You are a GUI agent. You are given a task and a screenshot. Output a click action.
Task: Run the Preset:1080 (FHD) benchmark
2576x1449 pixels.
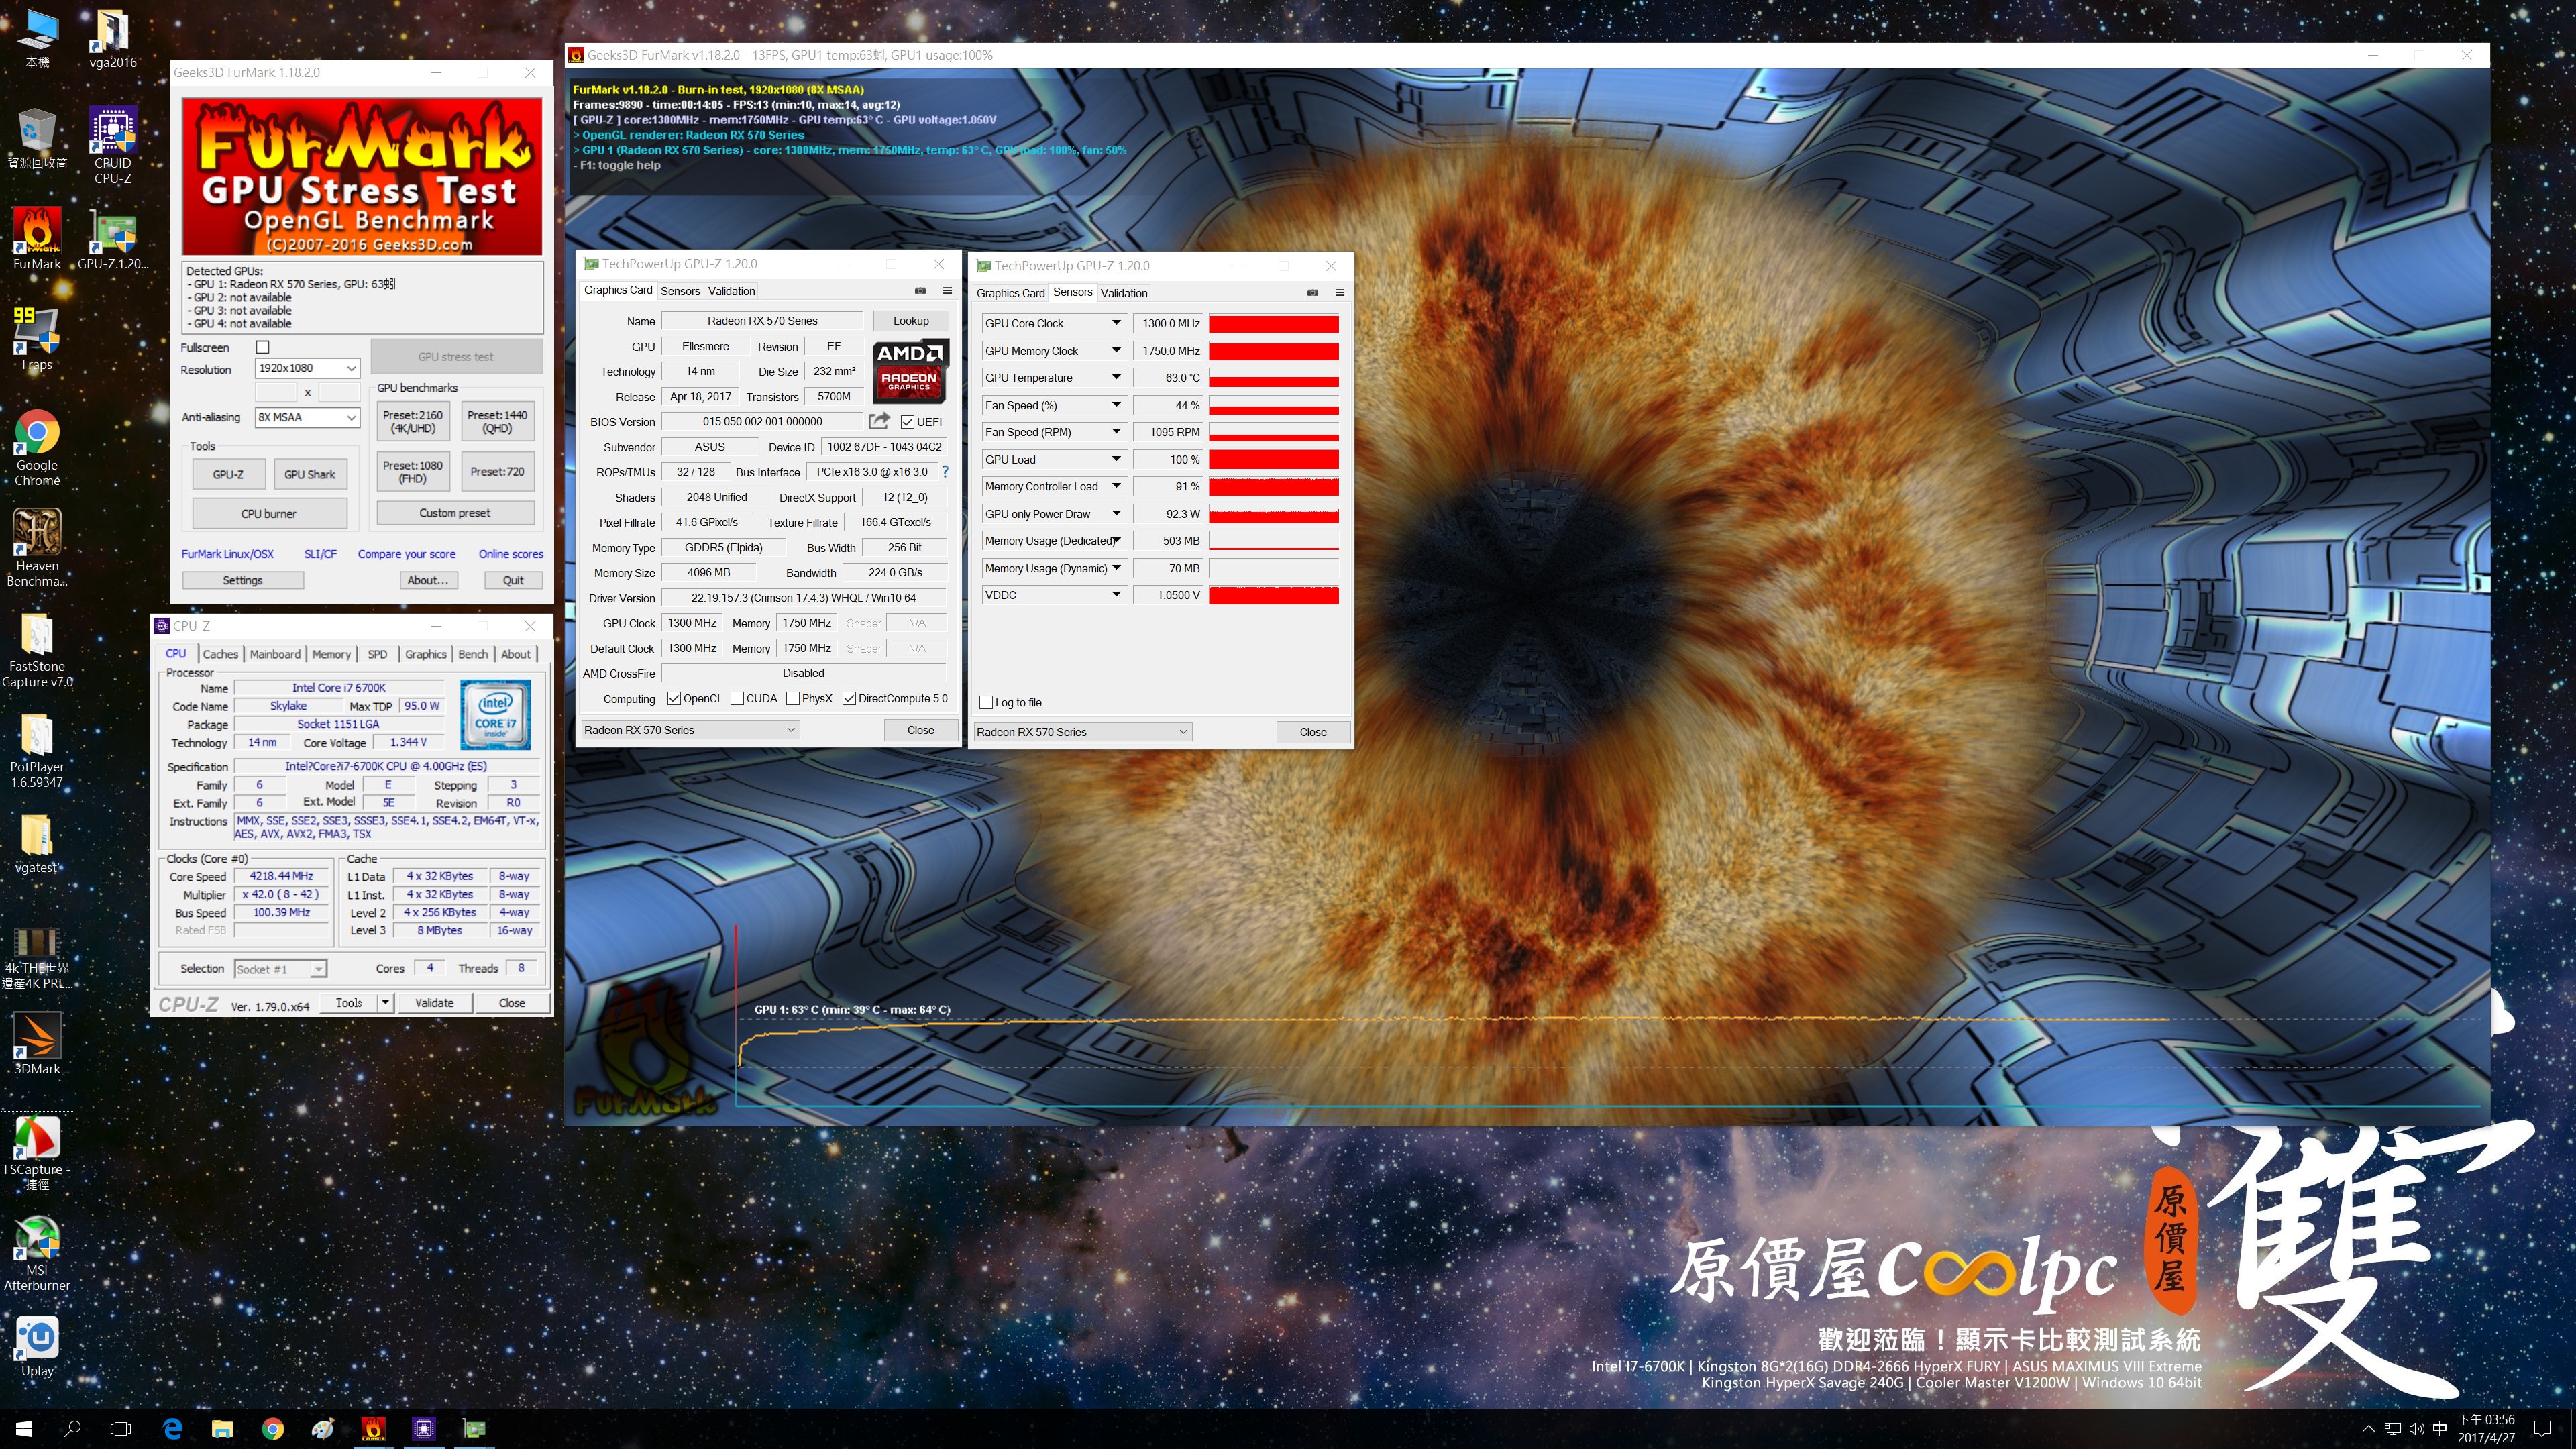pyautogui.click(x=413, y=472)
